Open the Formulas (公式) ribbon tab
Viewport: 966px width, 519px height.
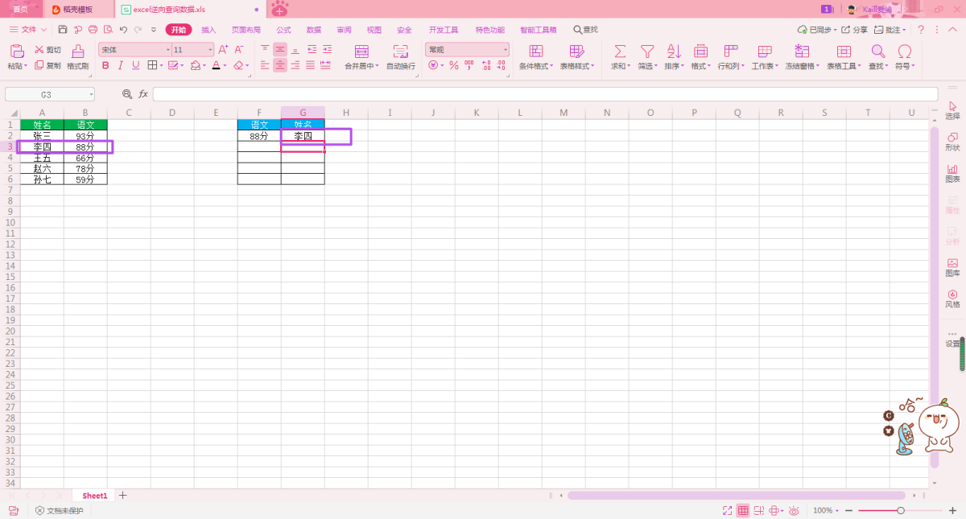[283, 30]
